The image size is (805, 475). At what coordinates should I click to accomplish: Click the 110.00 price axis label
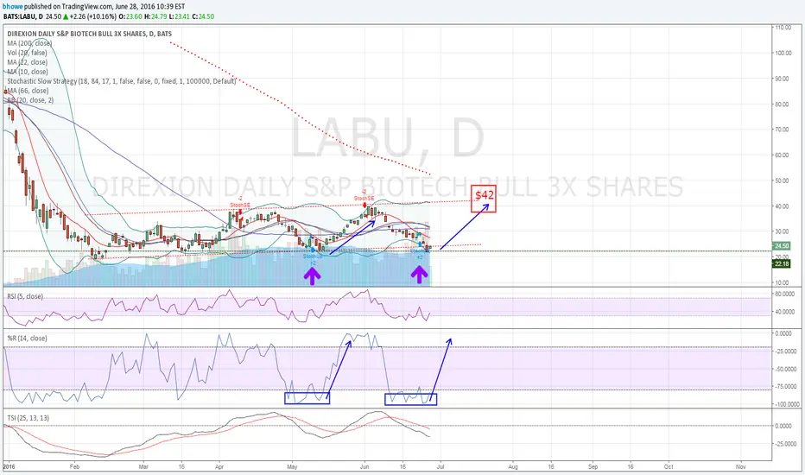783,28
